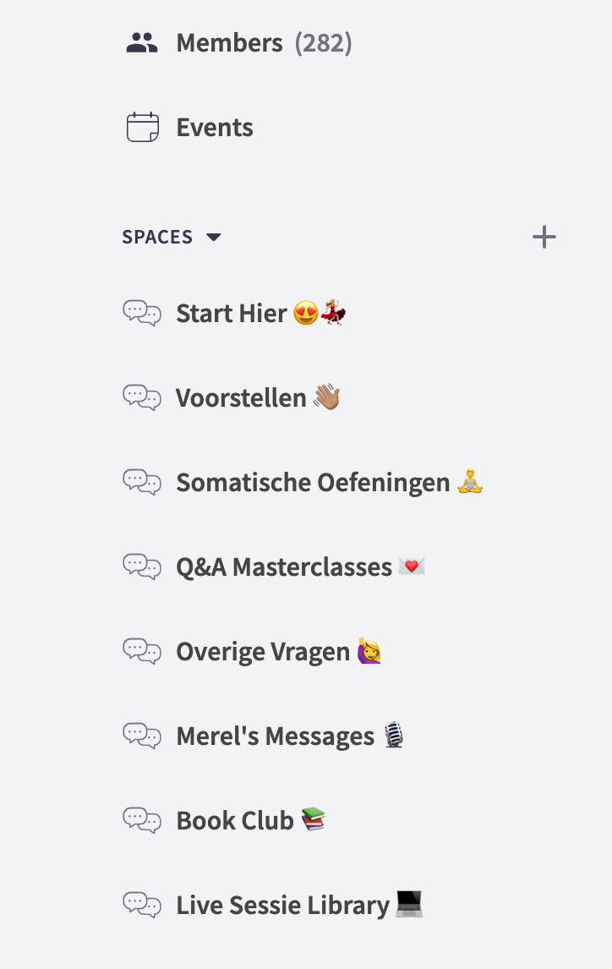Viewport: 612px width, 969px height.
Task: Click the Events calendar icon
Action: [x=142, y=128]
